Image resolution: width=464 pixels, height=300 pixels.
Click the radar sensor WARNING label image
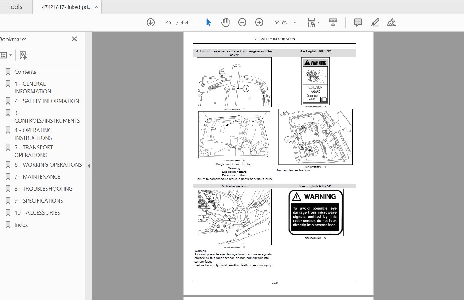pos(315,212)
